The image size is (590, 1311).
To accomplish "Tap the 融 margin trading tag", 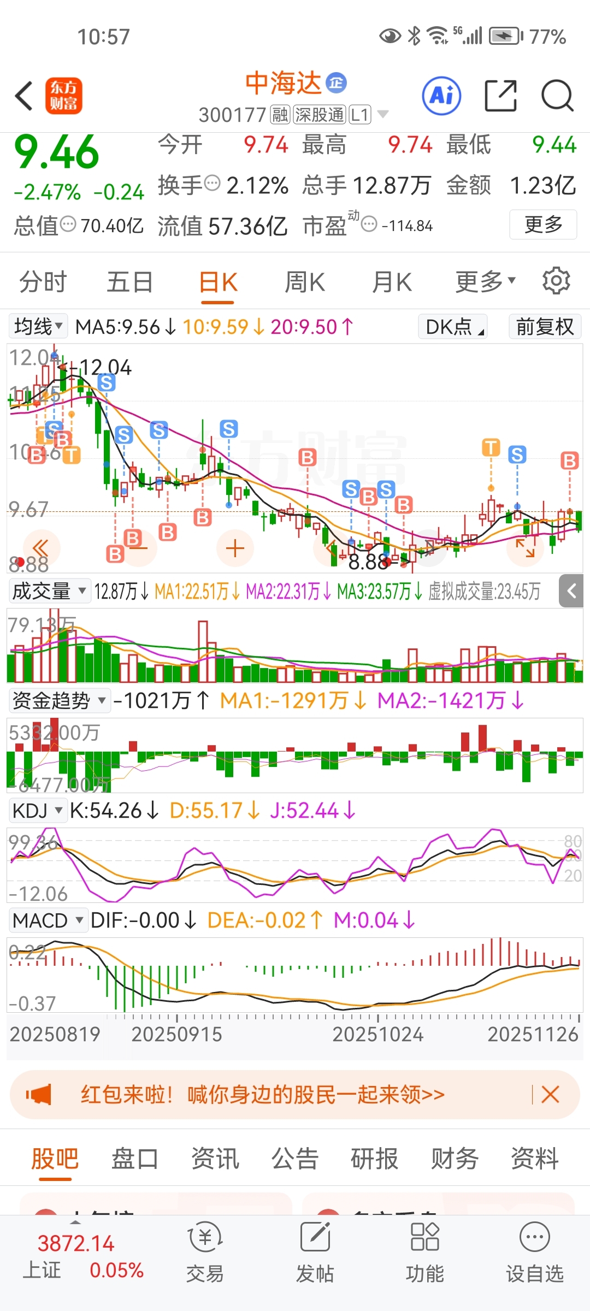I will pyautogui.click(x=280, y=115).
